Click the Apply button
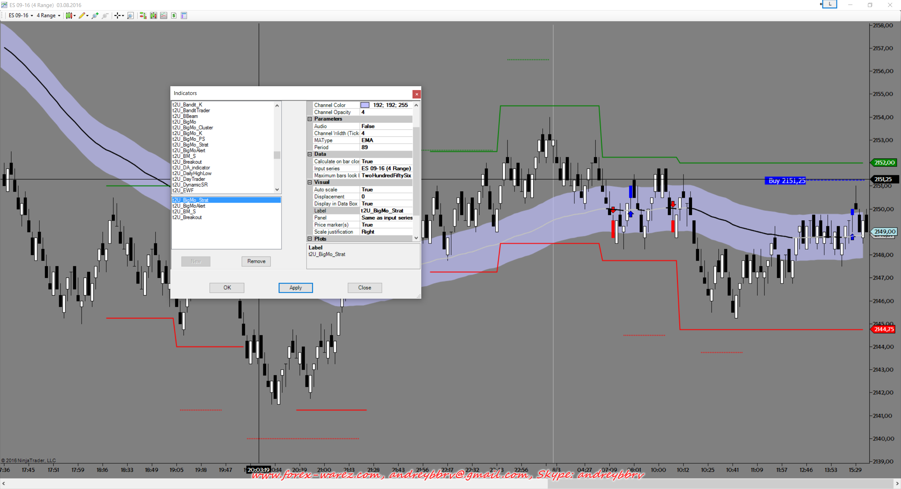 point(295,287)
